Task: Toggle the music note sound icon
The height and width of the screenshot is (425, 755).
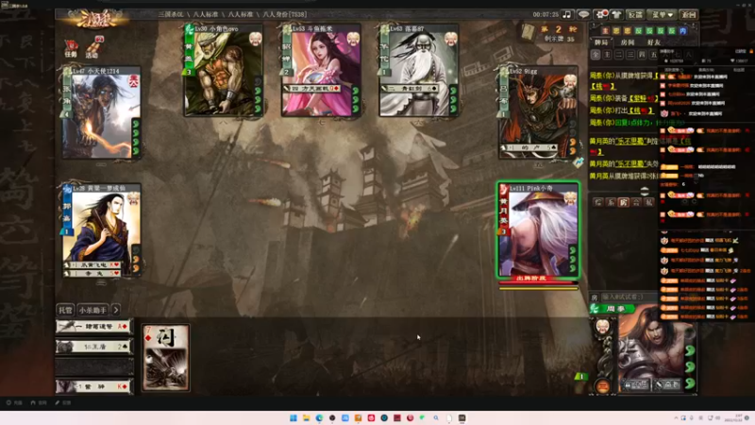Action: 567,14
